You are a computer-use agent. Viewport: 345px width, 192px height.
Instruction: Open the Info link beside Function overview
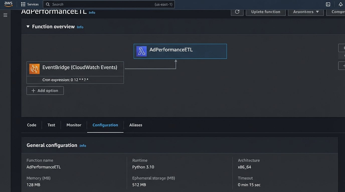click(x=80, y=27)
